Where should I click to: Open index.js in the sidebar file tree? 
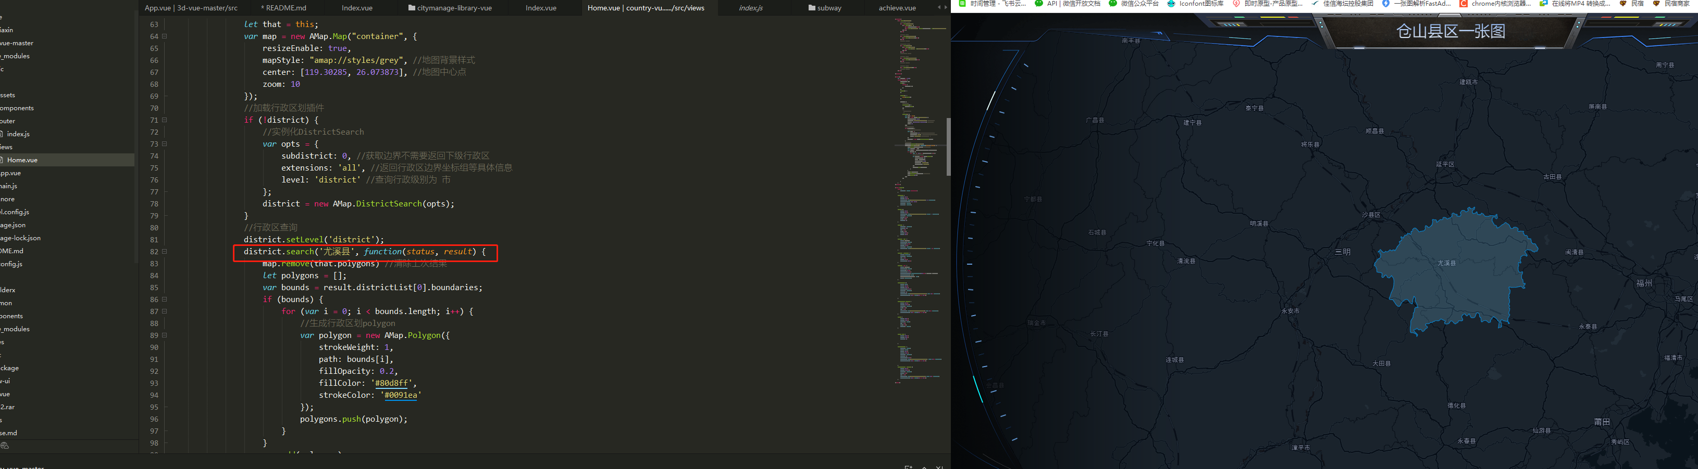click(x=18, y=134)
